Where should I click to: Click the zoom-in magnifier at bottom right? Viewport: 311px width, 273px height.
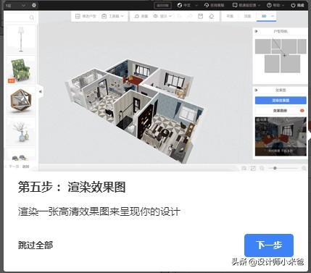pyautogui.click(x=304, y=168)
